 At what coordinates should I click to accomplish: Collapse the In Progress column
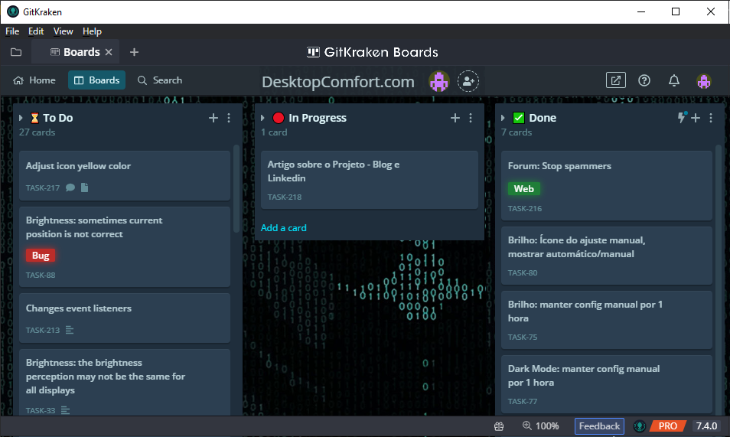262,118
